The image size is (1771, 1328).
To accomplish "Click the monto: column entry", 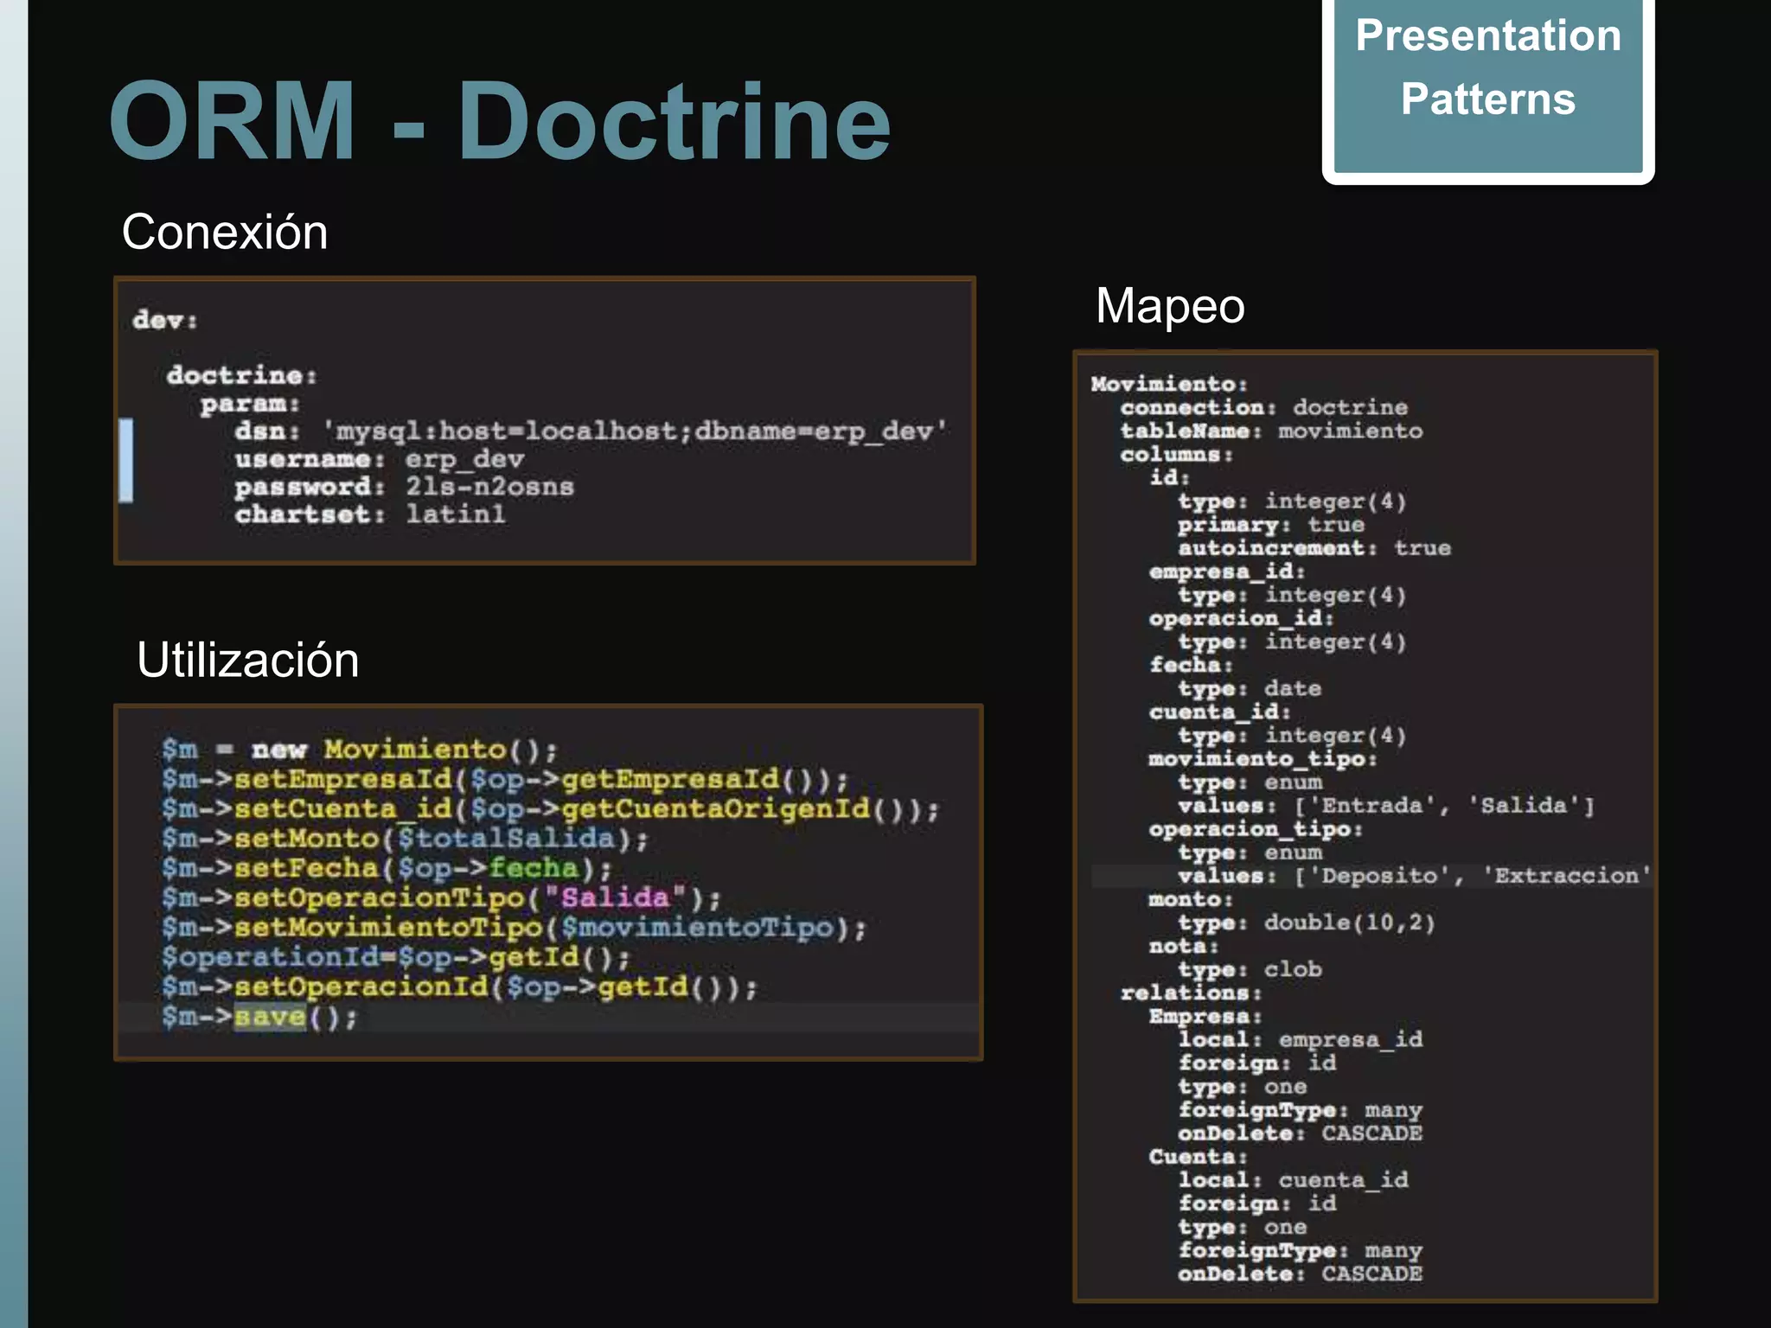I will click(x=1191, y=899).
